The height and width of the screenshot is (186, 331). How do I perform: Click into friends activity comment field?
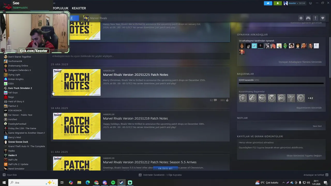140,56
